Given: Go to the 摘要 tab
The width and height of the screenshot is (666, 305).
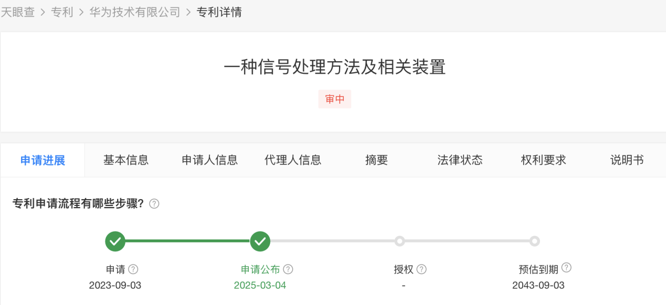Looking at the screenshot, I should [x=376, y=160].
